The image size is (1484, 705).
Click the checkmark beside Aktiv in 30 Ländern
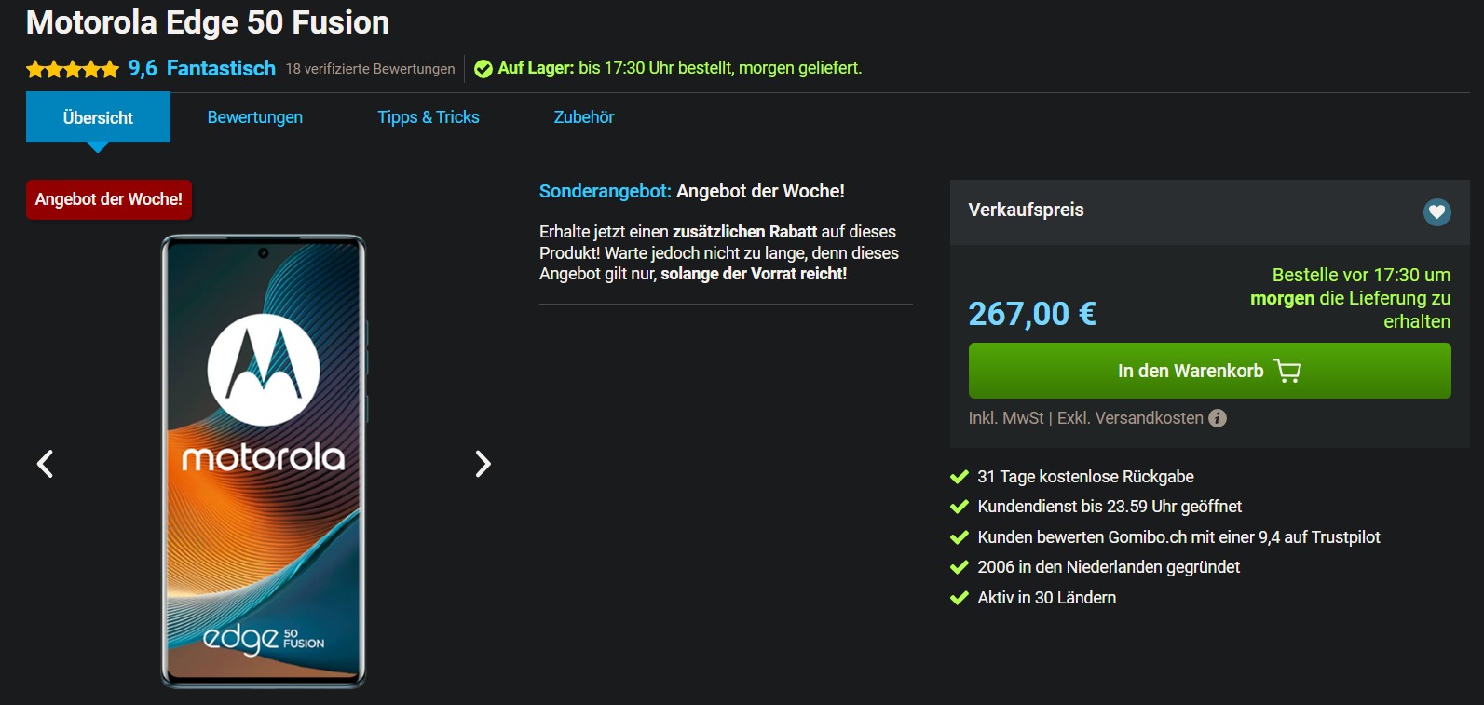(959, 598)
